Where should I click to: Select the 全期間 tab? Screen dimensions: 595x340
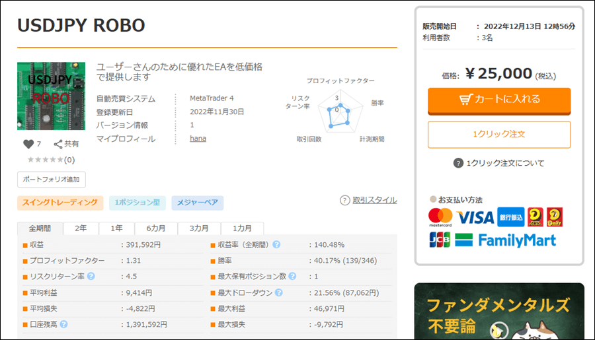[40, 228]
